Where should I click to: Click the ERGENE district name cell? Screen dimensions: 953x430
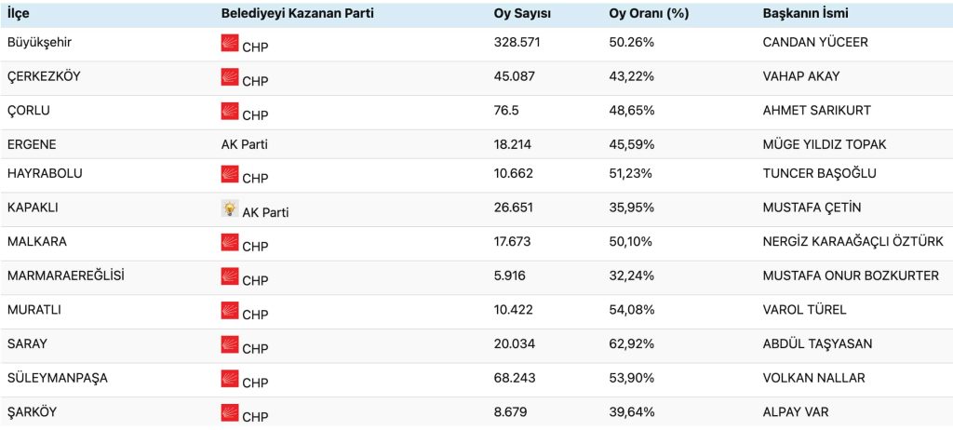click(x=30, y=144)
